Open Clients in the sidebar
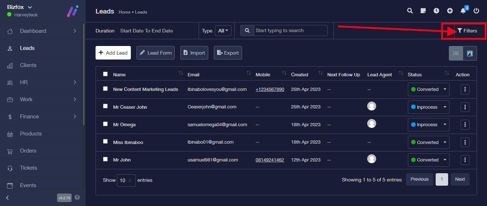Image resolution: width=487 pixels, height=206 pixels. pyautogui.click(x=28, y=65)
